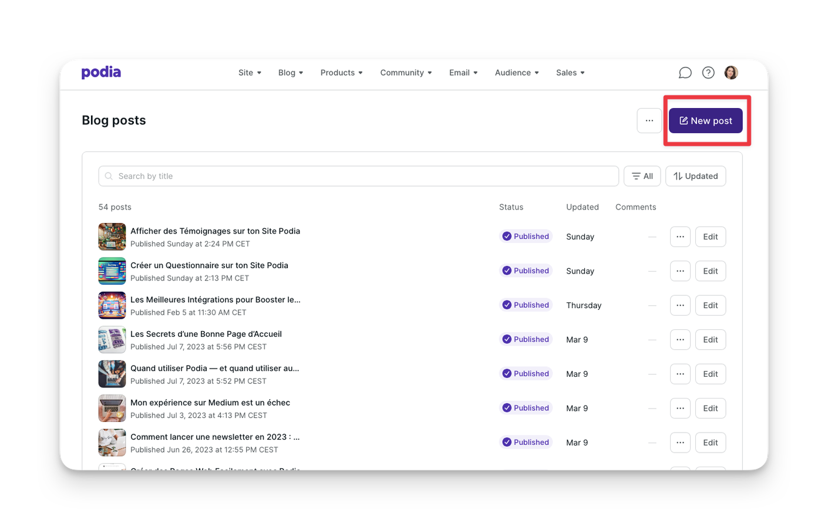Open the All filter dropdown
The image size is (828, 530).
click(x=642, y=176)
